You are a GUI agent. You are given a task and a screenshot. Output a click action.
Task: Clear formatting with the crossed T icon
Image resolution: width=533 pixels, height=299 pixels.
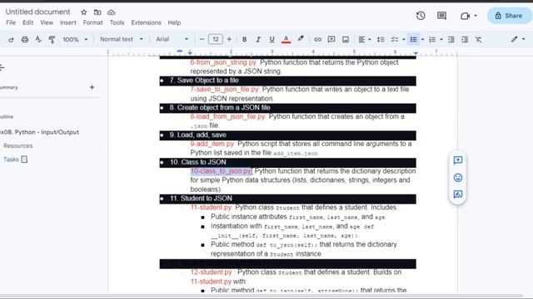click(x=479, y=39)
